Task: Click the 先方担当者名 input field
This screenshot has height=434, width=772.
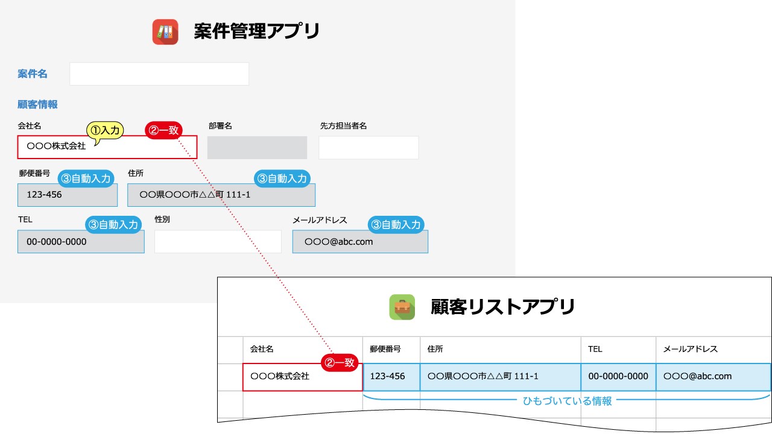Action: [x=369, y=148]
